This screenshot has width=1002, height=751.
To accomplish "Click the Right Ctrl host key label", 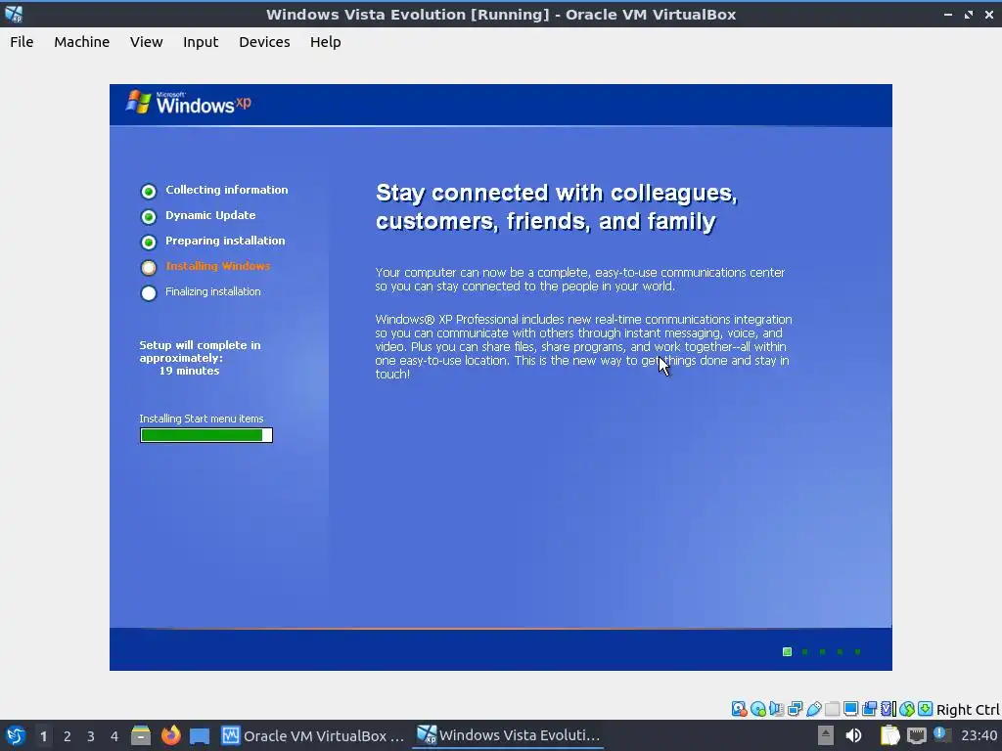I will click(968, 710).
